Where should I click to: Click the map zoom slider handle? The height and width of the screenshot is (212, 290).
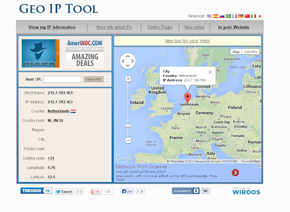[128, 126]
